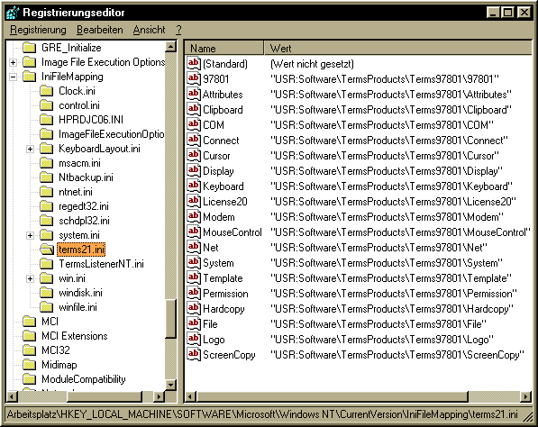The height and width of the screenshot is (427, 538).
Task: Select the Net value entry
Action: (211, 248)
